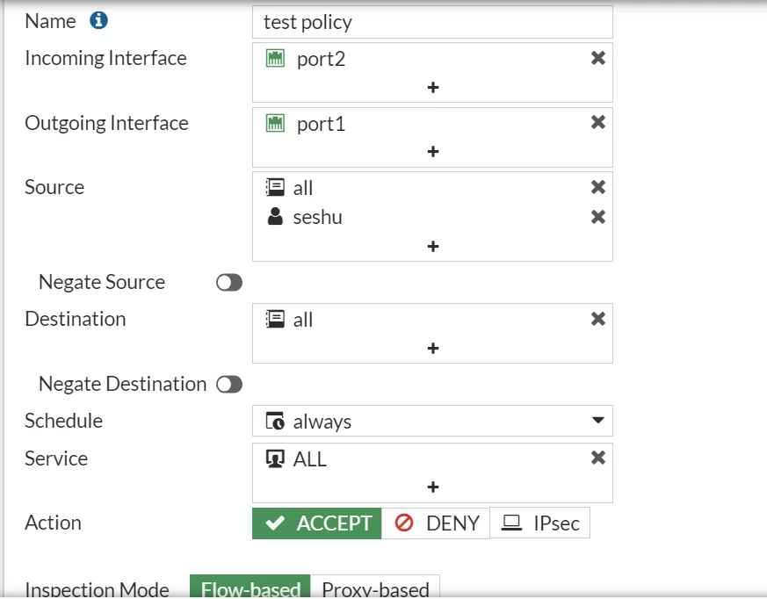Click the Negate Destination label
767x599 pixels.
pos(122,384)
